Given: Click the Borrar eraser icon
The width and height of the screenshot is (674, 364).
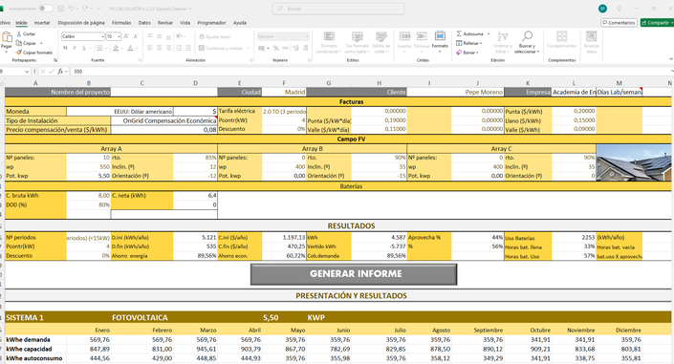Looking at the screenshot, I should [x=459, y=53].
